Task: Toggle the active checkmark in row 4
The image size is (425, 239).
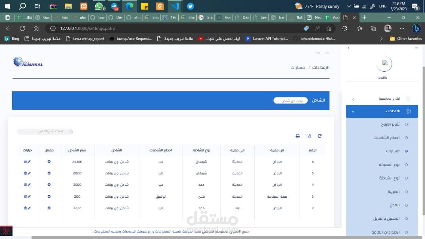Action: coord(49,185)
